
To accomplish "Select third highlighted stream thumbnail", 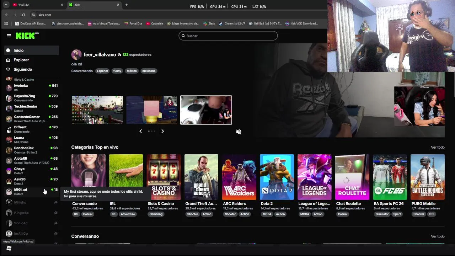I will [x=206, y=110].
